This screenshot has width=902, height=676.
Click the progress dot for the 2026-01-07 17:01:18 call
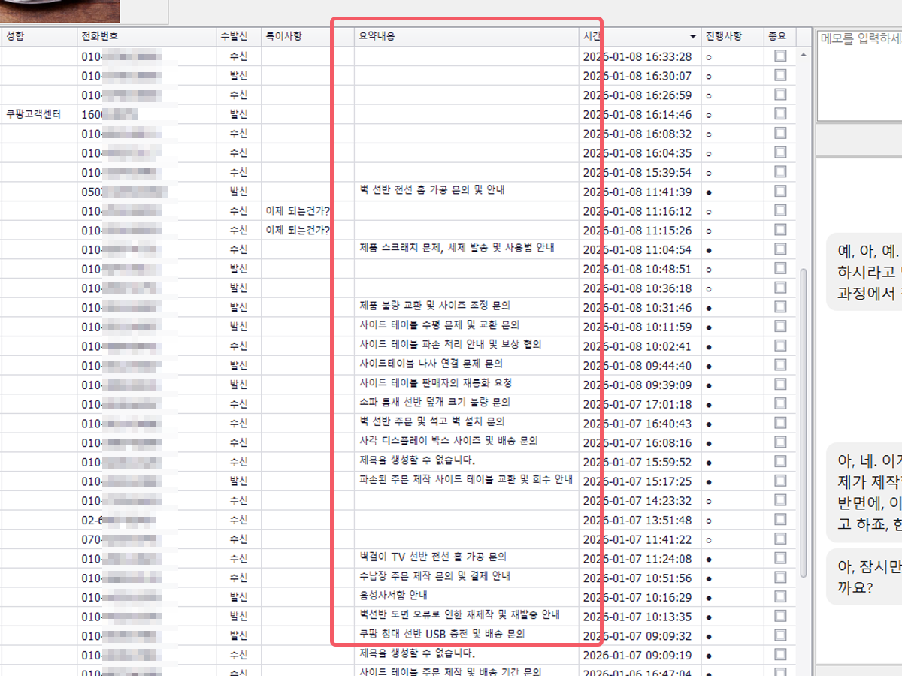point(709,404)
